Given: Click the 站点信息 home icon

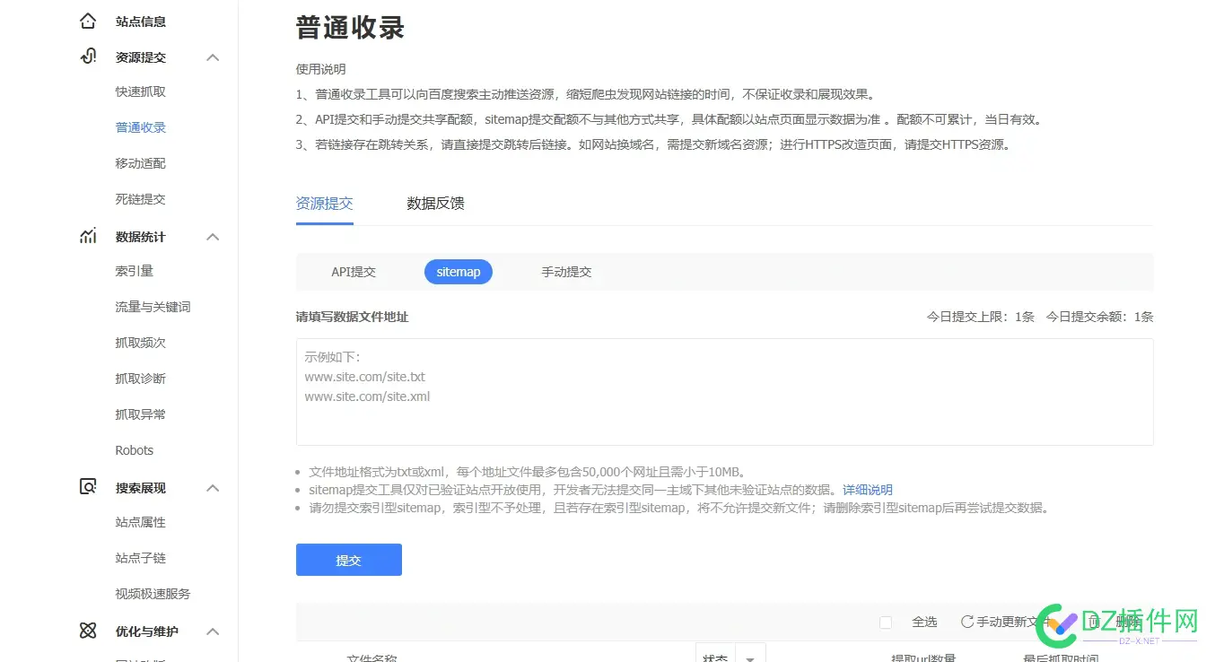Looking at the screenshot, I should [87, 21].
